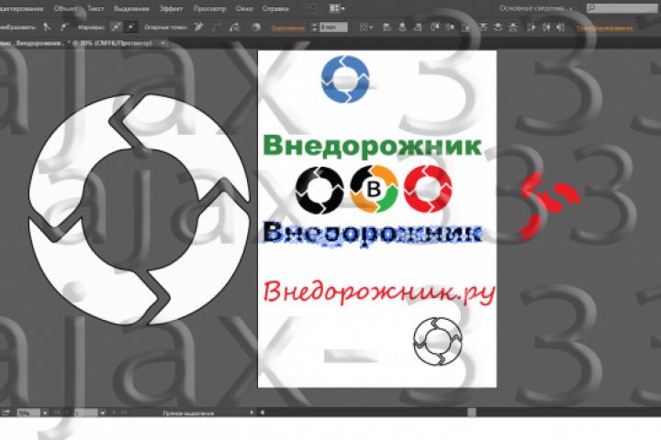Image resolution: width=661 pixels, height=440 pixels.
Task: Click horizontal align right icon
Action: (418, 27)
